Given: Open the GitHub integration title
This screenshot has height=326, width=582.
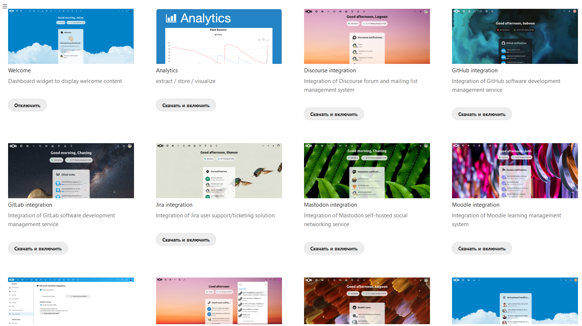Looking at the screenshot, I should (x=474, y=70).
